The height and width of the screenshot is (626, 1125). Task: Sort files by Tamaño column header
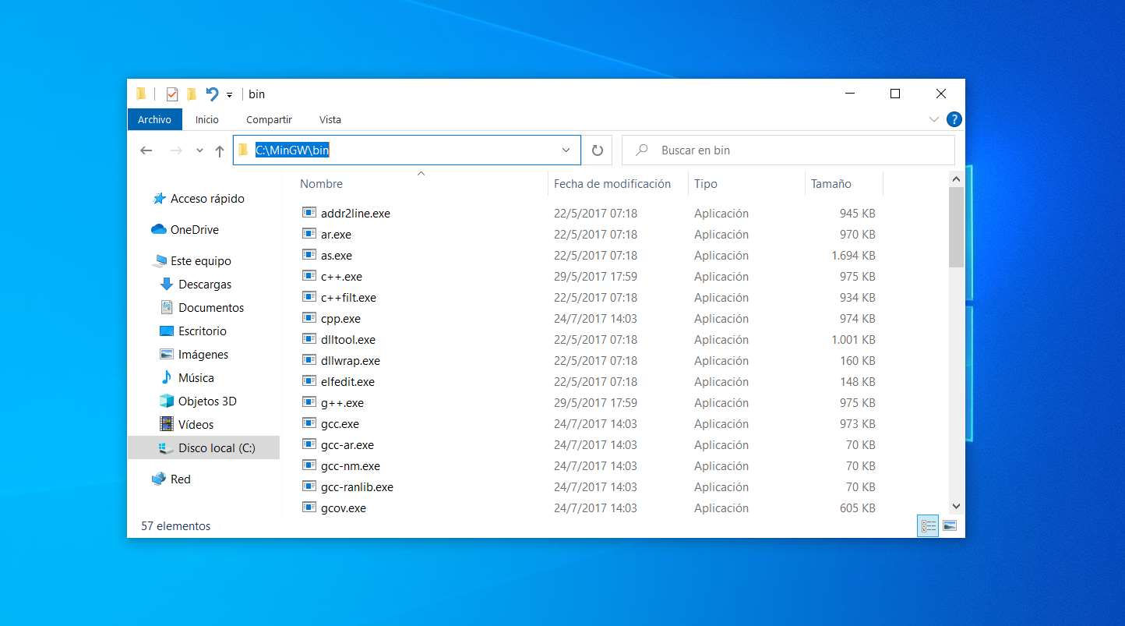[x=831, y=184]
